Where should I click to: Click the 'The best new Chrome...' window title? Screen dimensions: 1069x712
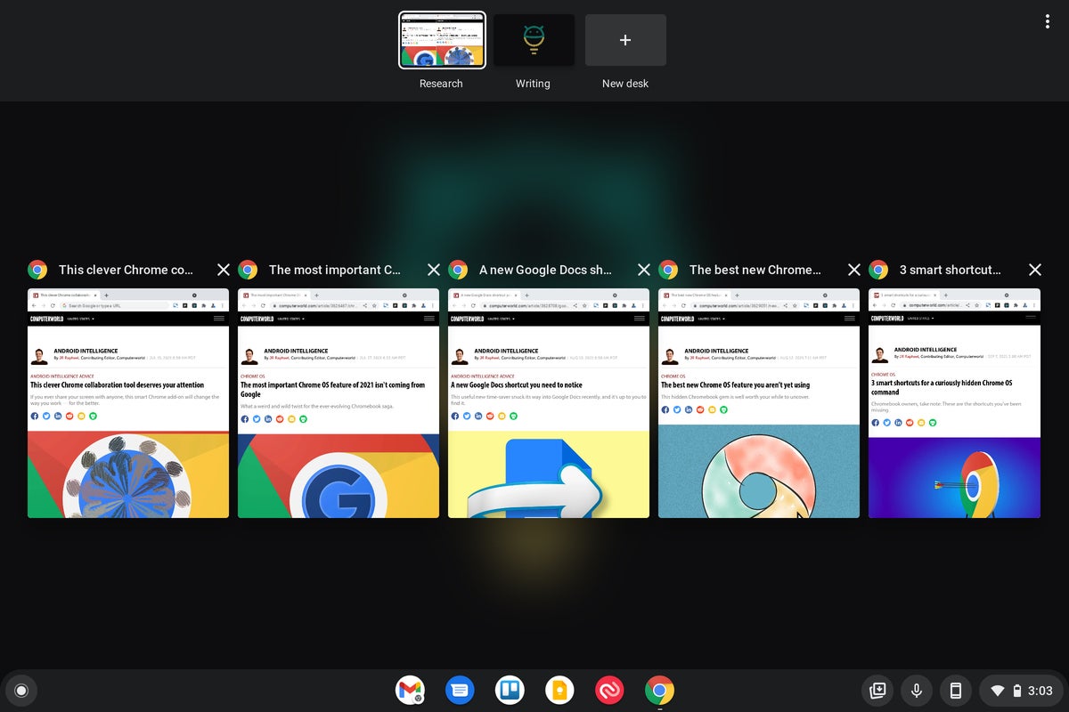tap(755, 270)
